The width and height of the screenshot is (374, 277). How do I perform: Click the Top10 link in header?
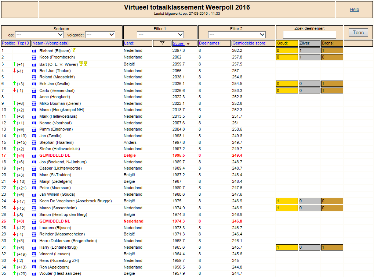coord(23,43)
